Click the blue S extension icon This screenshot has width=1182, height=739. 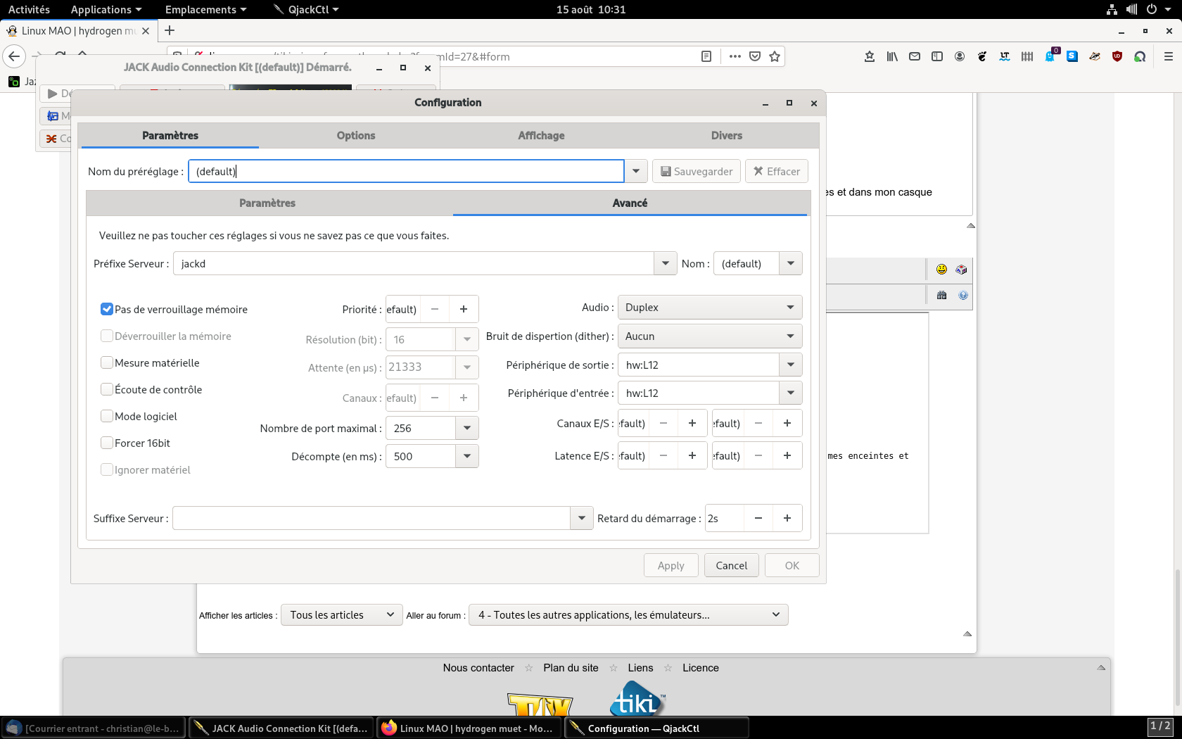coord(1072,56)
